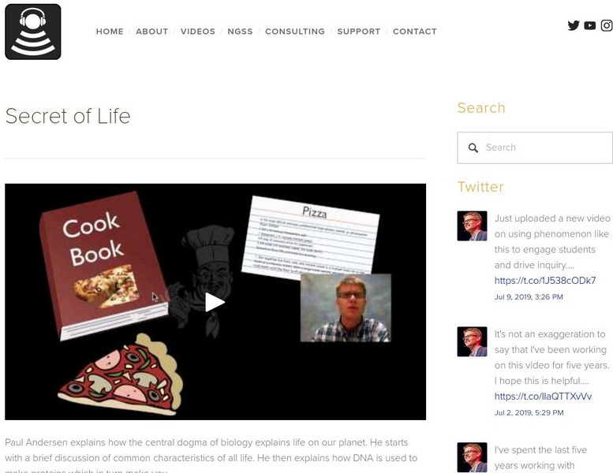
Task: Click the Bozeman Science headphones logo
Action: click(33, 32)
